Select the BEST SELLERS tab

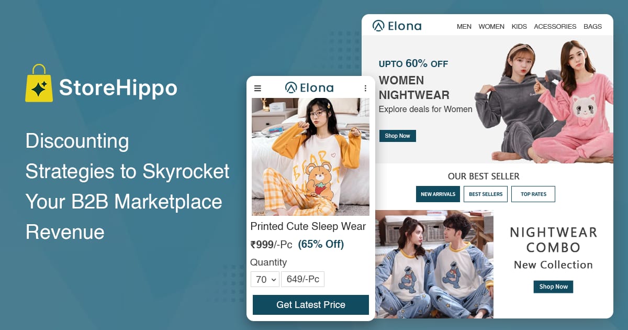click(x=486, y=194)
